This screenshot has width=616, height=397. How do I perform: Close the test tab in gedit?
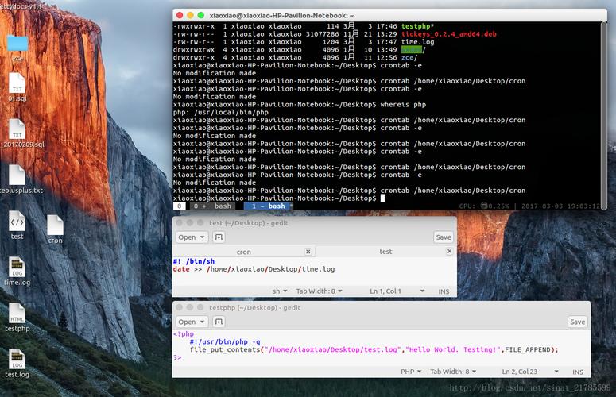pyautogui.click(x=449, y=251)
